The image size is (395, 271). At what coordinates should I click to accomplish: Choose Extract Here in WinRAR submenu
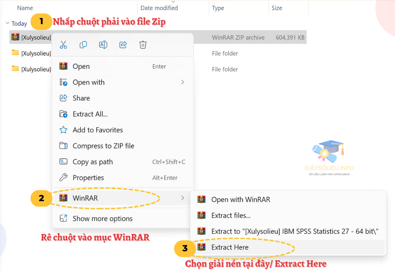tap(288, 247)
